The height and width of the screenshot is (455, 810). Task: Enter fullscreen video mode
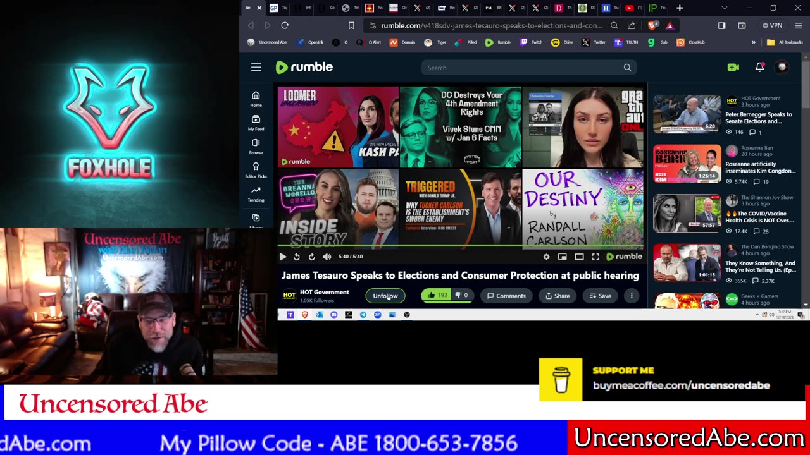click(x=595, y=257)
